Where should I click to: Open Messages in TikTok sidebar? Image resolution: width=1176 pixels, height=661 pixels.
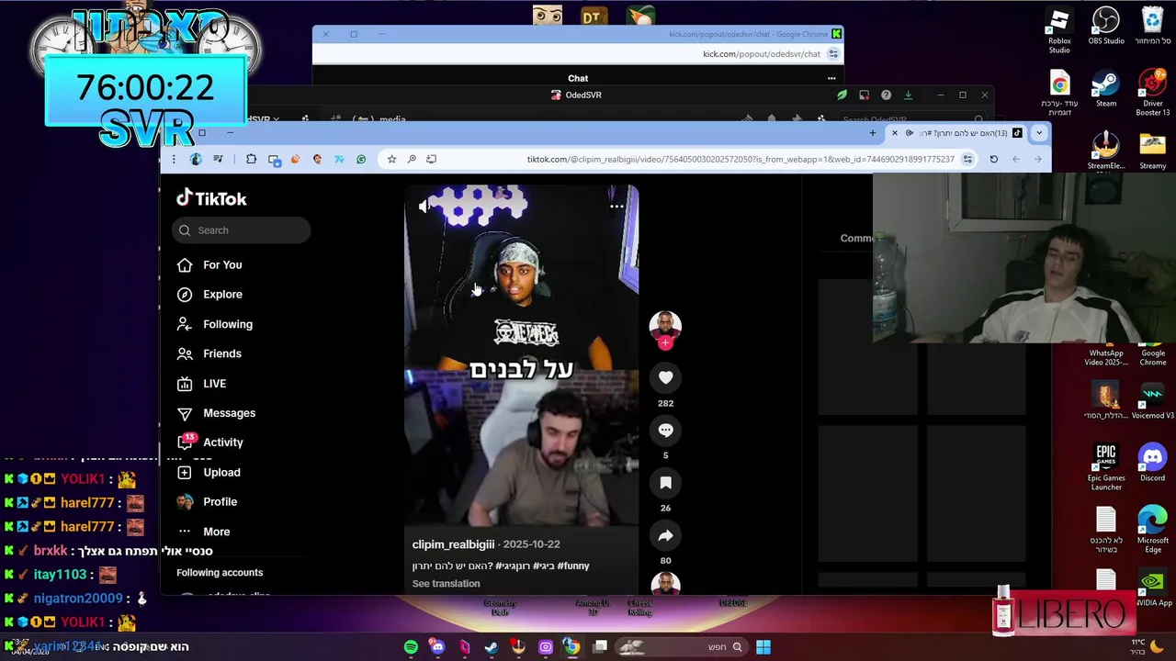(217, 413)
